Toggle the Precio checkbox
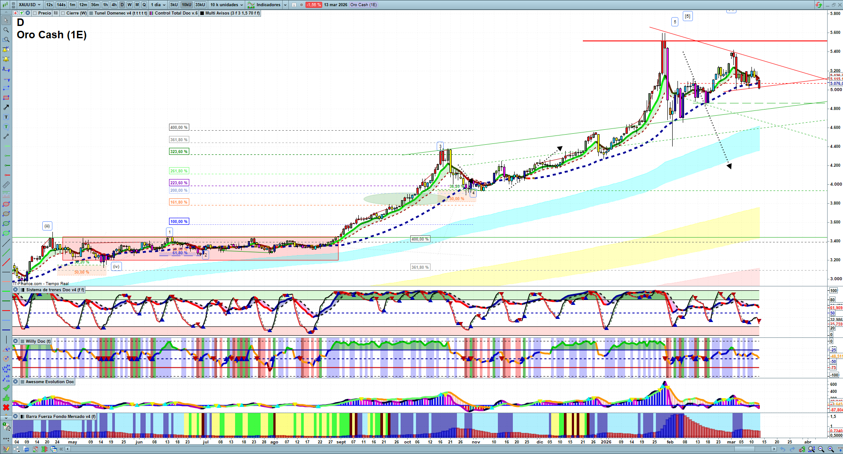This screenshot has width=843, height=454. pyautogui.click(x=35, y=13)
